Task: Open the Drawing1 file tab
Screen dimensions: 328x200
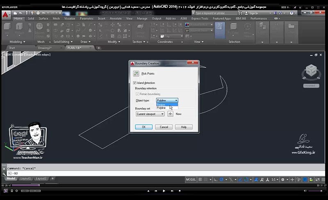Action: [45, 48]
